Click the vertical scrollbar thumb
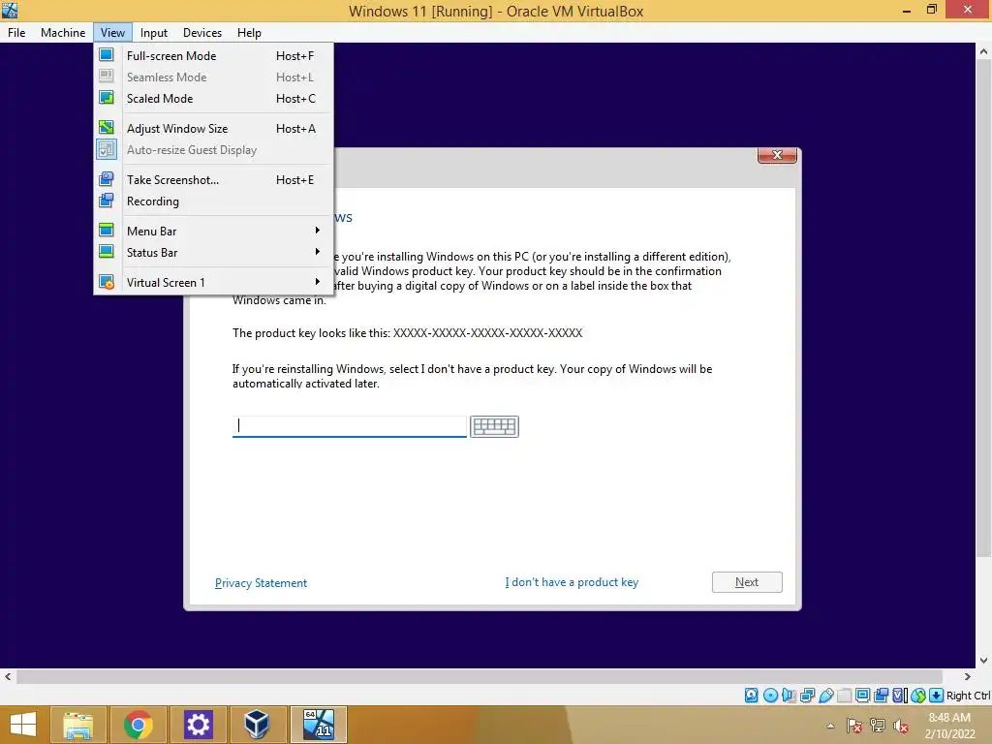 click(984, 309)
